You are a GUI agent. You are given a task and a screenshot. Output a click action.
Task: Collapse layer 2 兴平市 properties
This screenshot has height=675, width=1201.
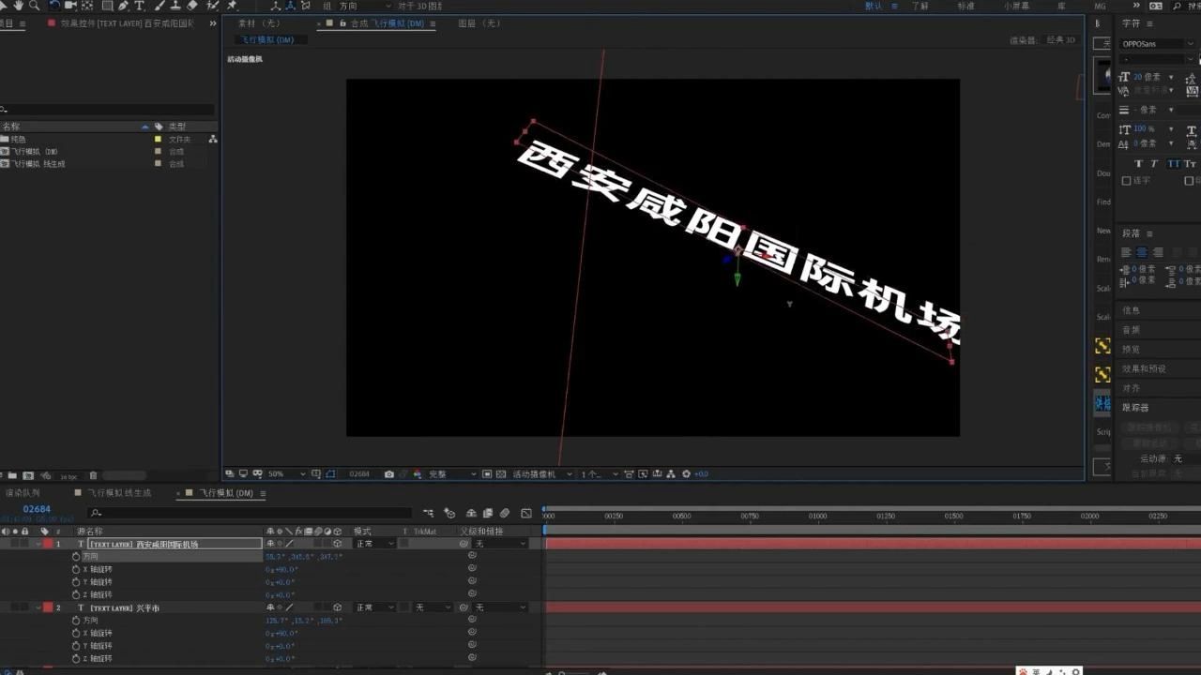[x=39, y=607]
